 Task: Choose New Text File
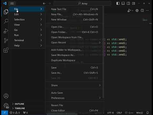coord(74,9)
